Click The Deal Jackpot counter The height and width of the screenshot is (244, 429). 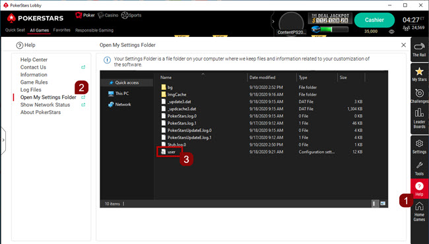pos(330,18)
